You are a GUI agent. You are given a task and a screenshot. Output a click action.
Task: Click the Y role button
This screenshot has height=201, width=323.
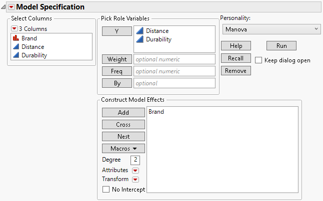116,31
